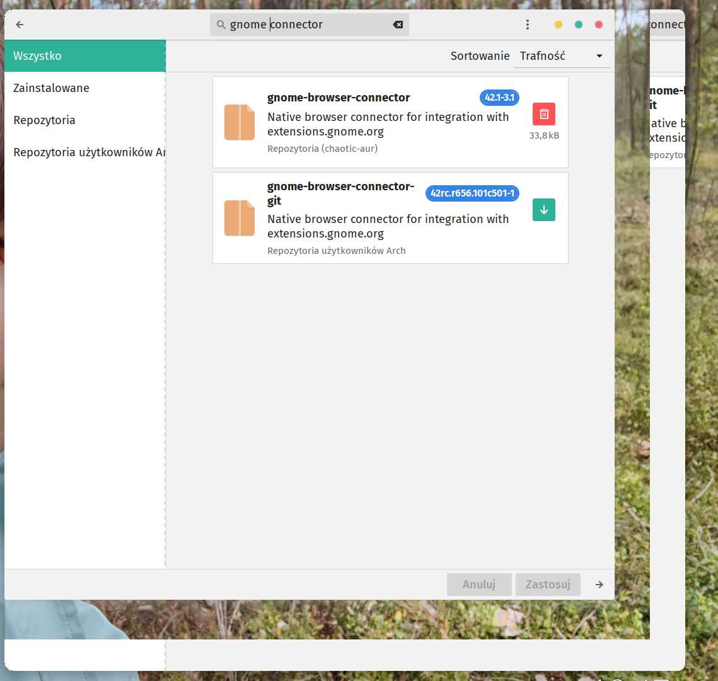This screenshot has height=681, width=718.
Task: Open the gnome-browser-connector-git package title
Action: (x=340, y=193)
